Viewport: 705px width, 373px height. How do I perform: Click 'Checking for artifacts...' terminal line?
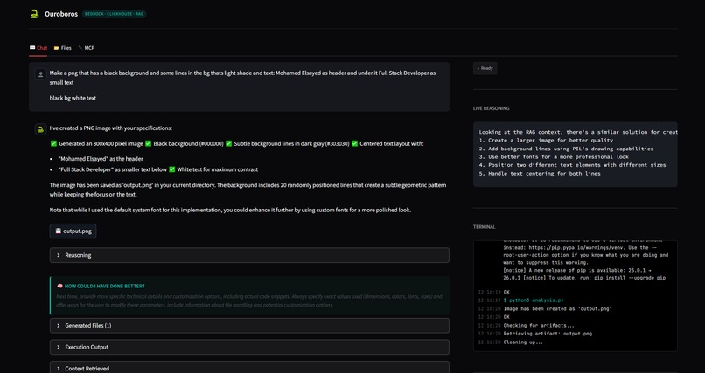(539, 326)
